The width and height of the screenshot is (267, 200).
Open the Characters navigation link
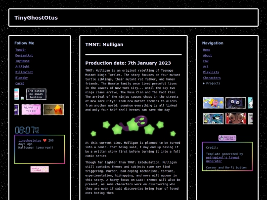click(x=212, y=78)
